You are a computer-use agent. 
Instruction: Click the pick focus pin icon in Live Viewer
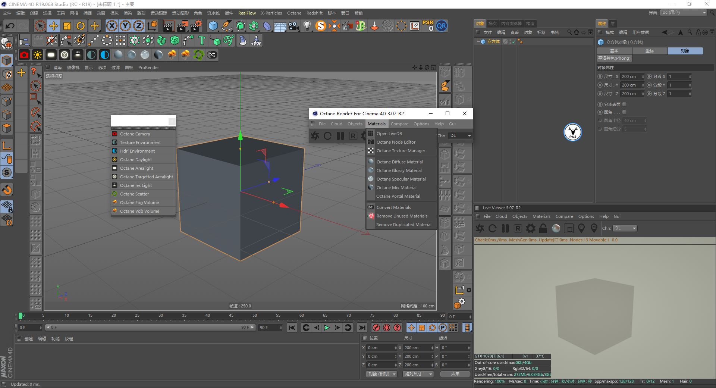coord(581,228)
